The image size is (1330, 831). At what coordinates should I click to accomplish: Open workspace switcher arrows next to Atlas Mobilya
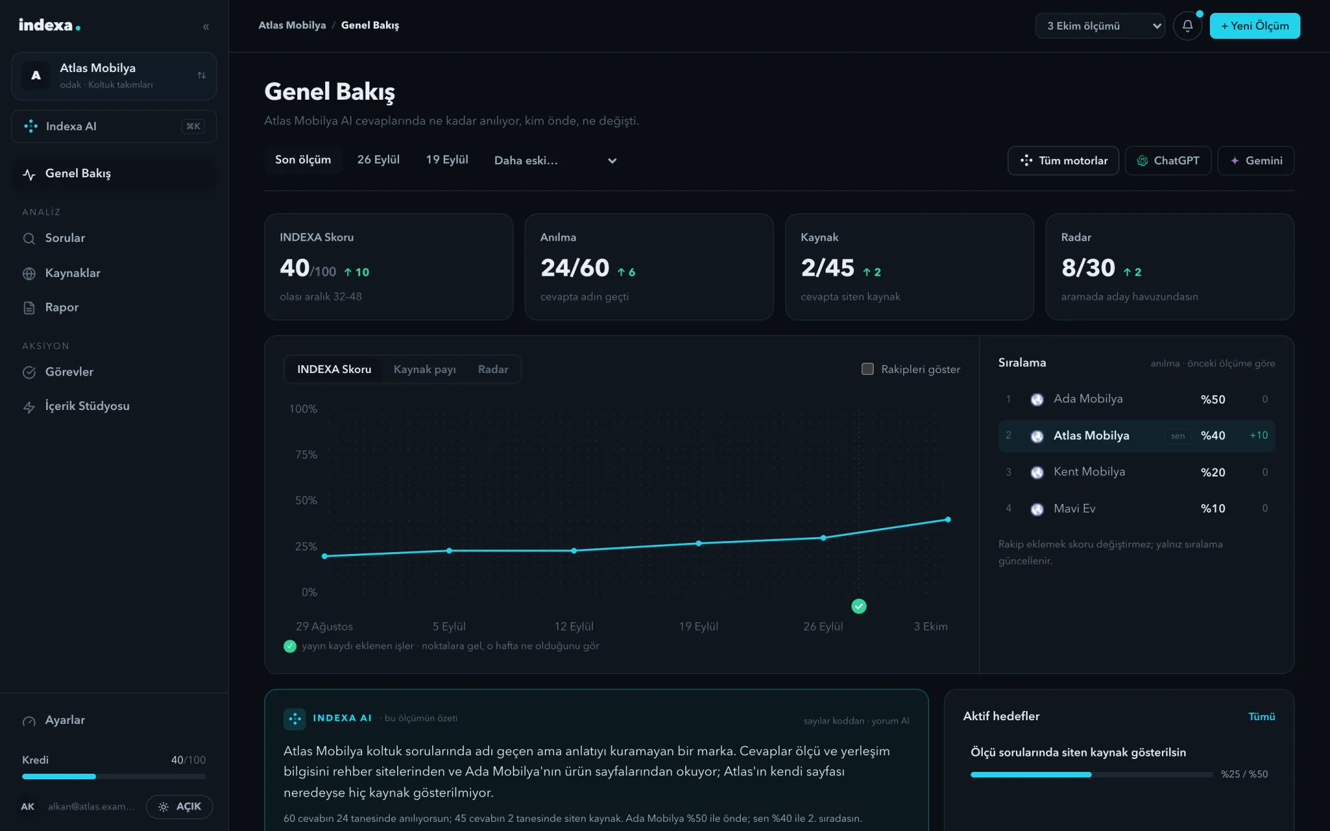tap(201, 75)
